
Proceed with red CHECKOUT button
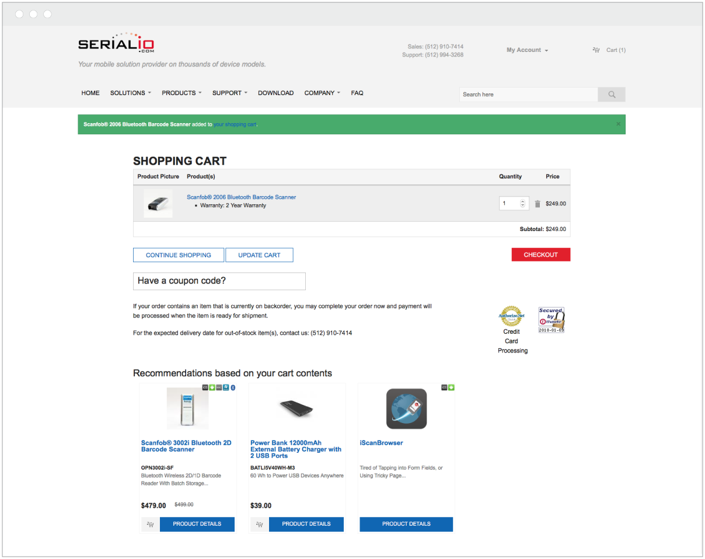pyautogui.click(x=541, y=254)
